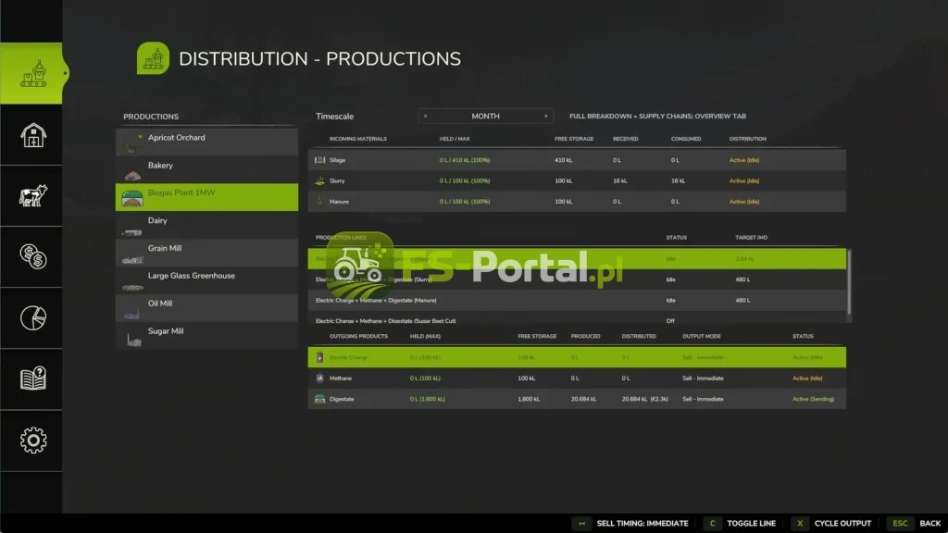
Task: Click the Digestate product icon
Action: pos(319,399)
